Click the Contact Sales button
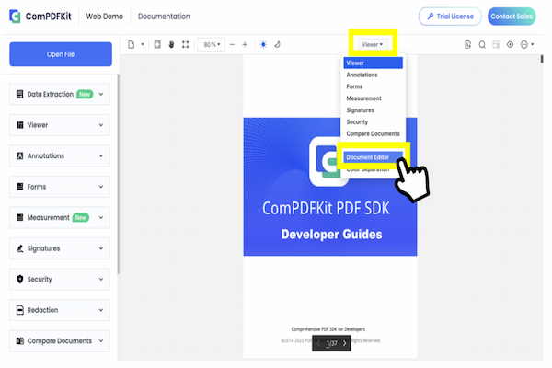This screenshot has height=368, width=552. pos(512,17)
